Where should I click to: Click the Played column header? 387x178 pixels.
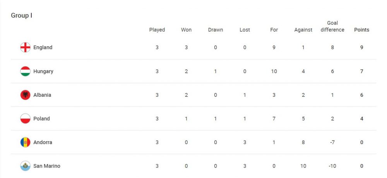(157, 30)
